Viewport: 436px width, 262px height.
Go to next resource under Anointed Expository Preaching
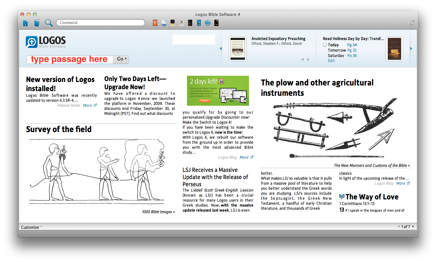coord(308,59)
